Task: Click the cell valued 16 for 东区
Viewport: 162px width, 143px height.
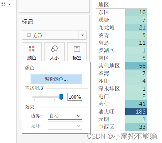Action: click(x=136, y=12)
